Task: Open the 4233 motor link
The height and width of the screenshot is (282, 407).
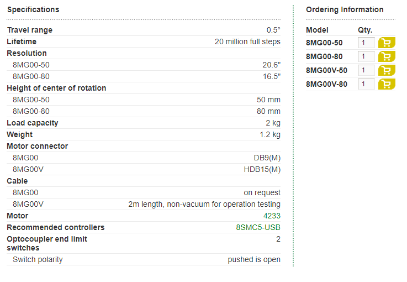Action: click(x=272, y=216)
